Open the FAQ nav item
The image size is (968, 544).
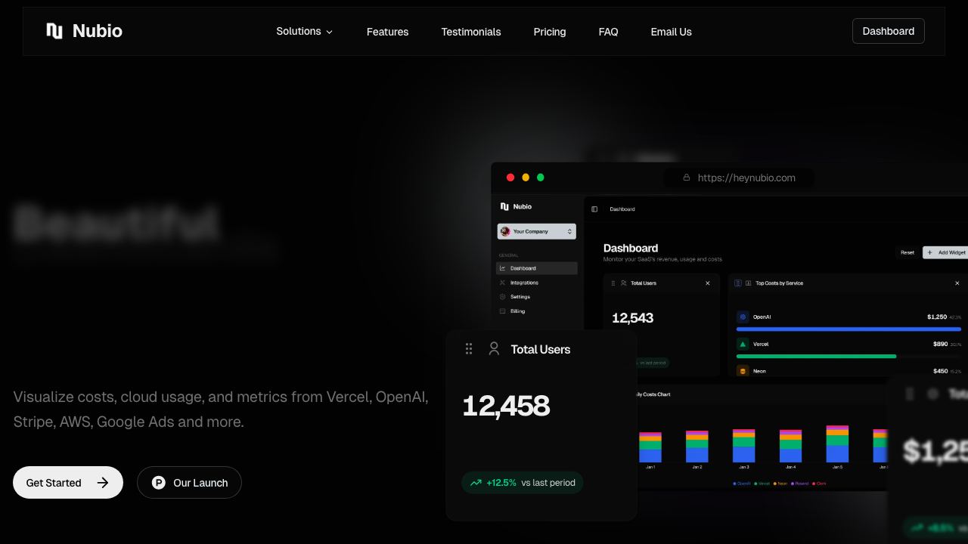click(608, 32)
